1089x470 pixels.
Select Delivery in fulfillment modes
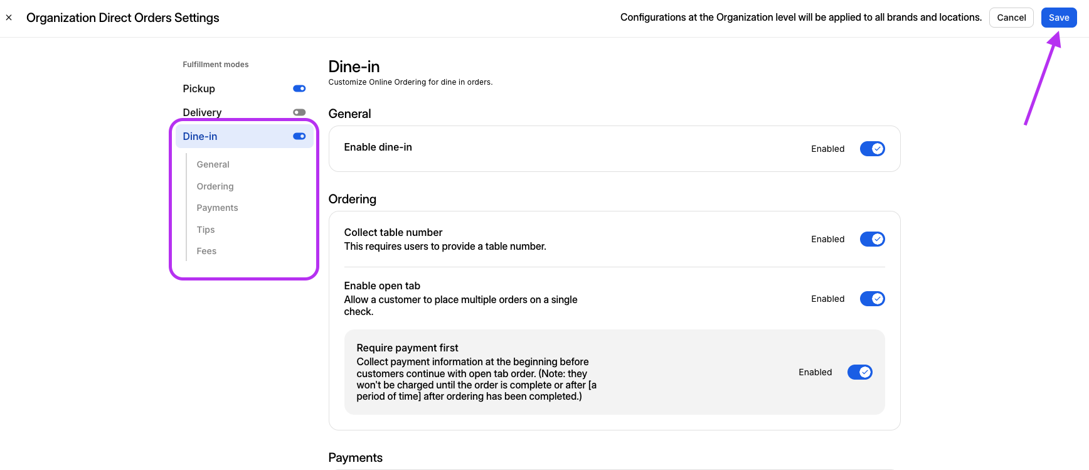(x=202, y=112)
